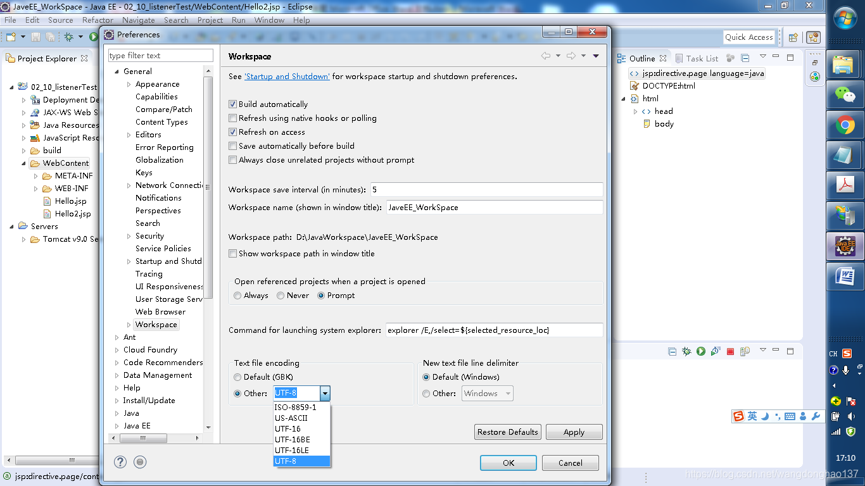Open Adobe Reader from the taskbar
Screen dimensions: 865x486
pos(845,185)
